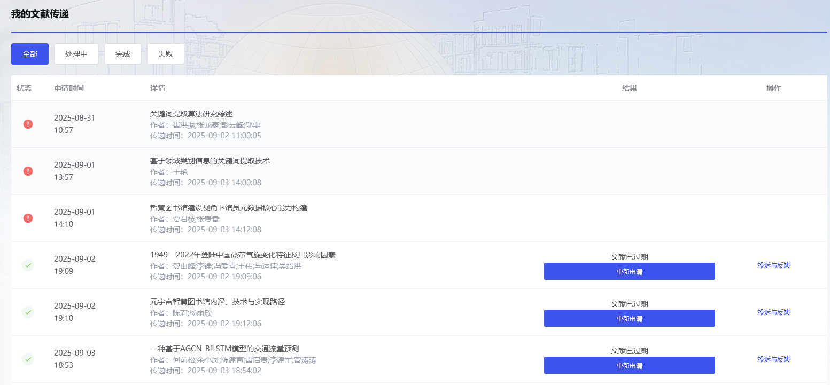Select the 全部 filter

[29, 54]
